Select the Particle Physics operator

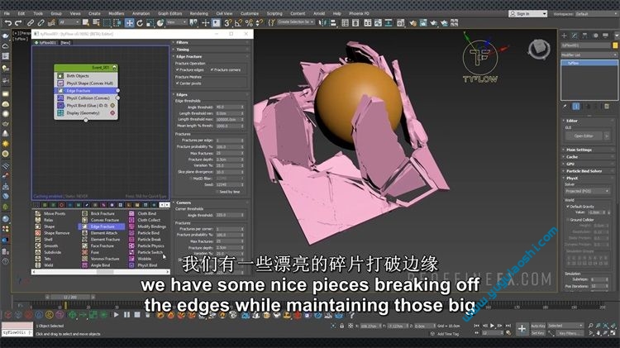[x=150, y=246]
